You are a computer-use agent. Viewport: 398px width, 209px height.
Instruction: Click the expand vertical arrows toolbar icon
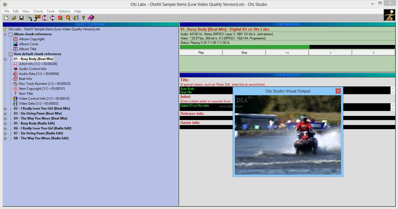pyautogui.click(x=45, y=18)
